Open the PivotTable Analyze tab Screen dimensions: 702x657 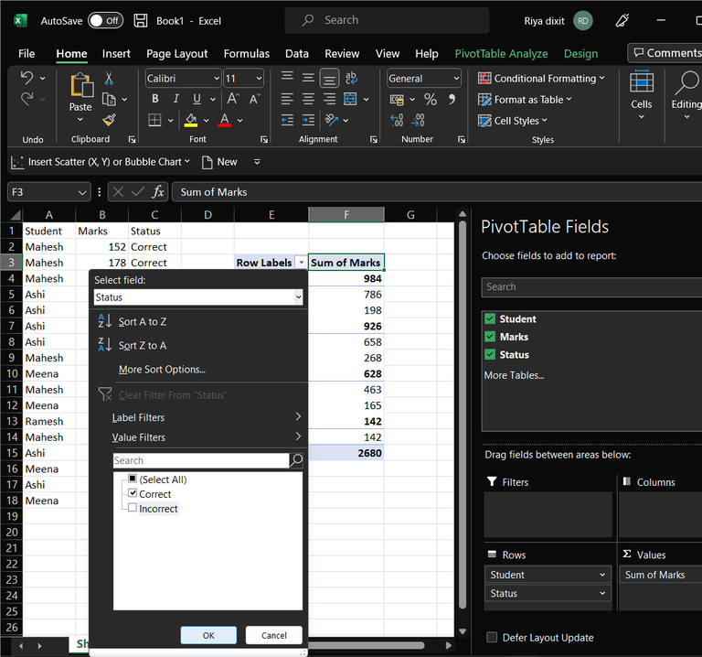(501, 54)
